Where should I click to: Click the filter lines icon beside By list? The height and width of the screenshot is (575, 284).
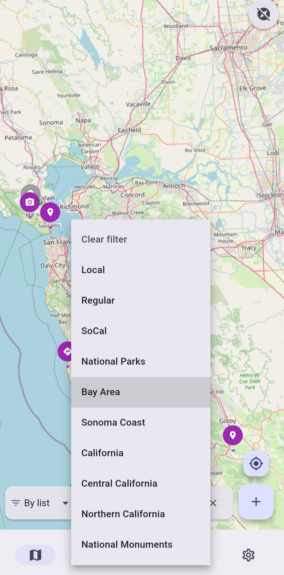pyautogui.click(x=16, y=503)
